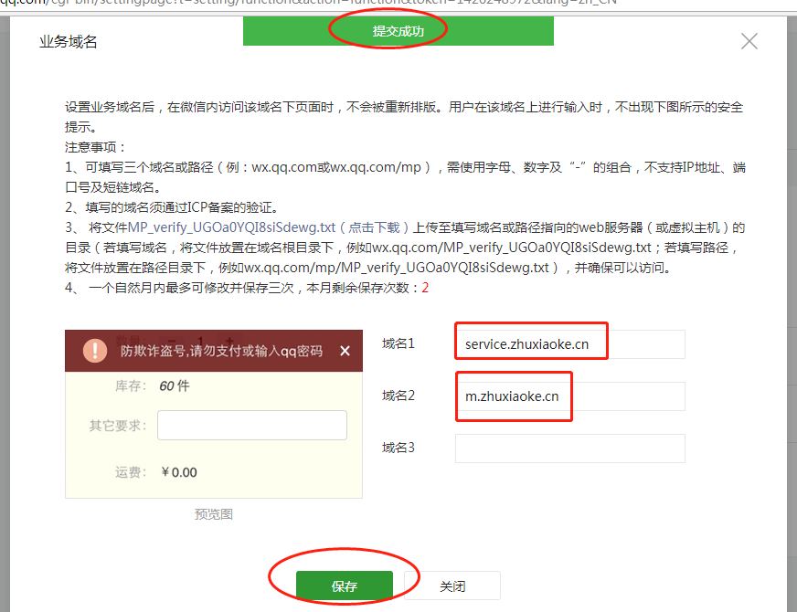Click the 业务域名 dialog title

click(x=68, y=42)
